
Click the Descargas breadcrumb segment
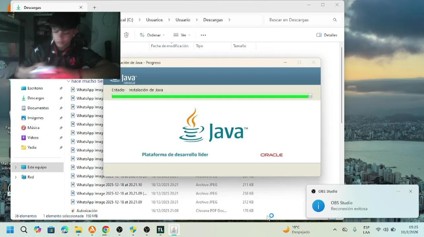click(x=213, y=20)
